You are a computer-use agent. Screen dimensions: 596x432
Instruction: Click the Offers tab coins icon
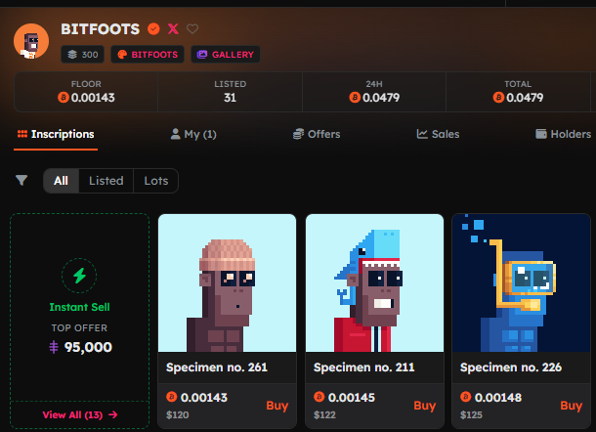(298, 134)
